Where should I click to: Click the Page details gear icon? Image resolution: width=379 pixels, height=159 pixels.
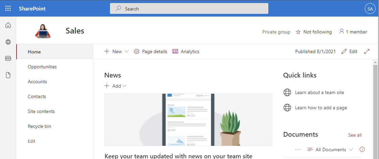[137, 51]
